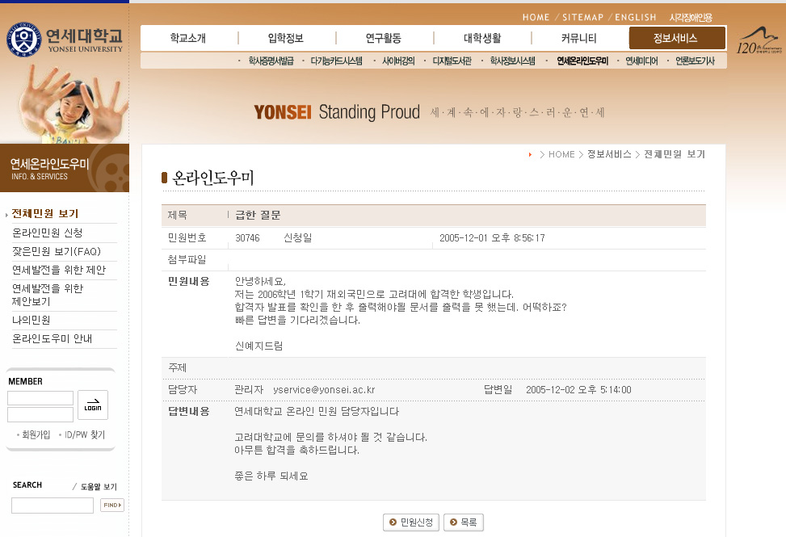Viewport: 786px width, 537px height.
Task: Click the SEARCH text input box
Action: [x=53, y=506]
